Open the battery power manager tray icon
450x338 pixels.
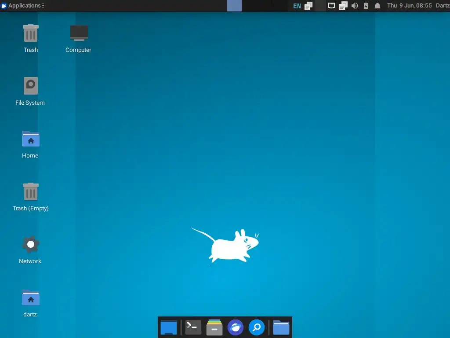366,6
